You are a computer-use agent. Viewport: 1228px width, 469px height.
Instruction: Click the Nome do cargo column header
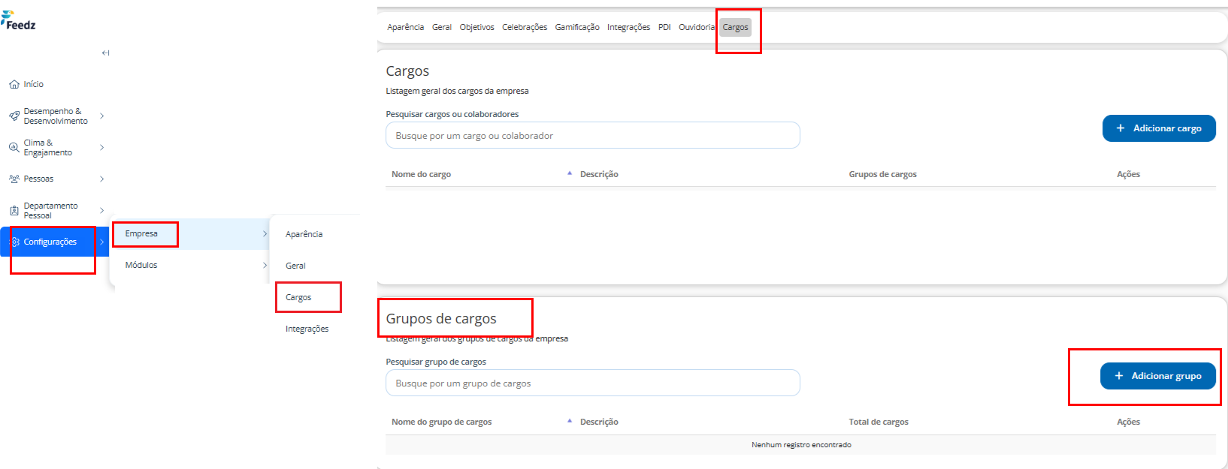coord(421,174)
